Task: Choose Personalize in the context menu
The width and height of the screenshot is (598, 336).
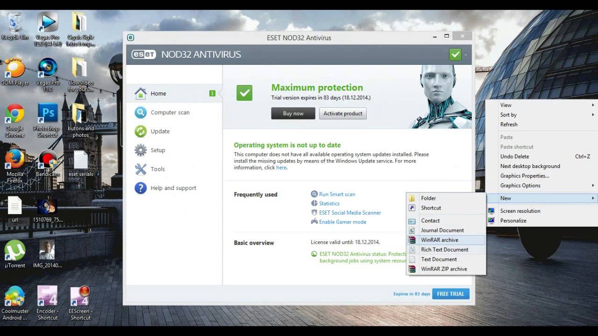Action: pyautogui.click(x=541, y=221)
